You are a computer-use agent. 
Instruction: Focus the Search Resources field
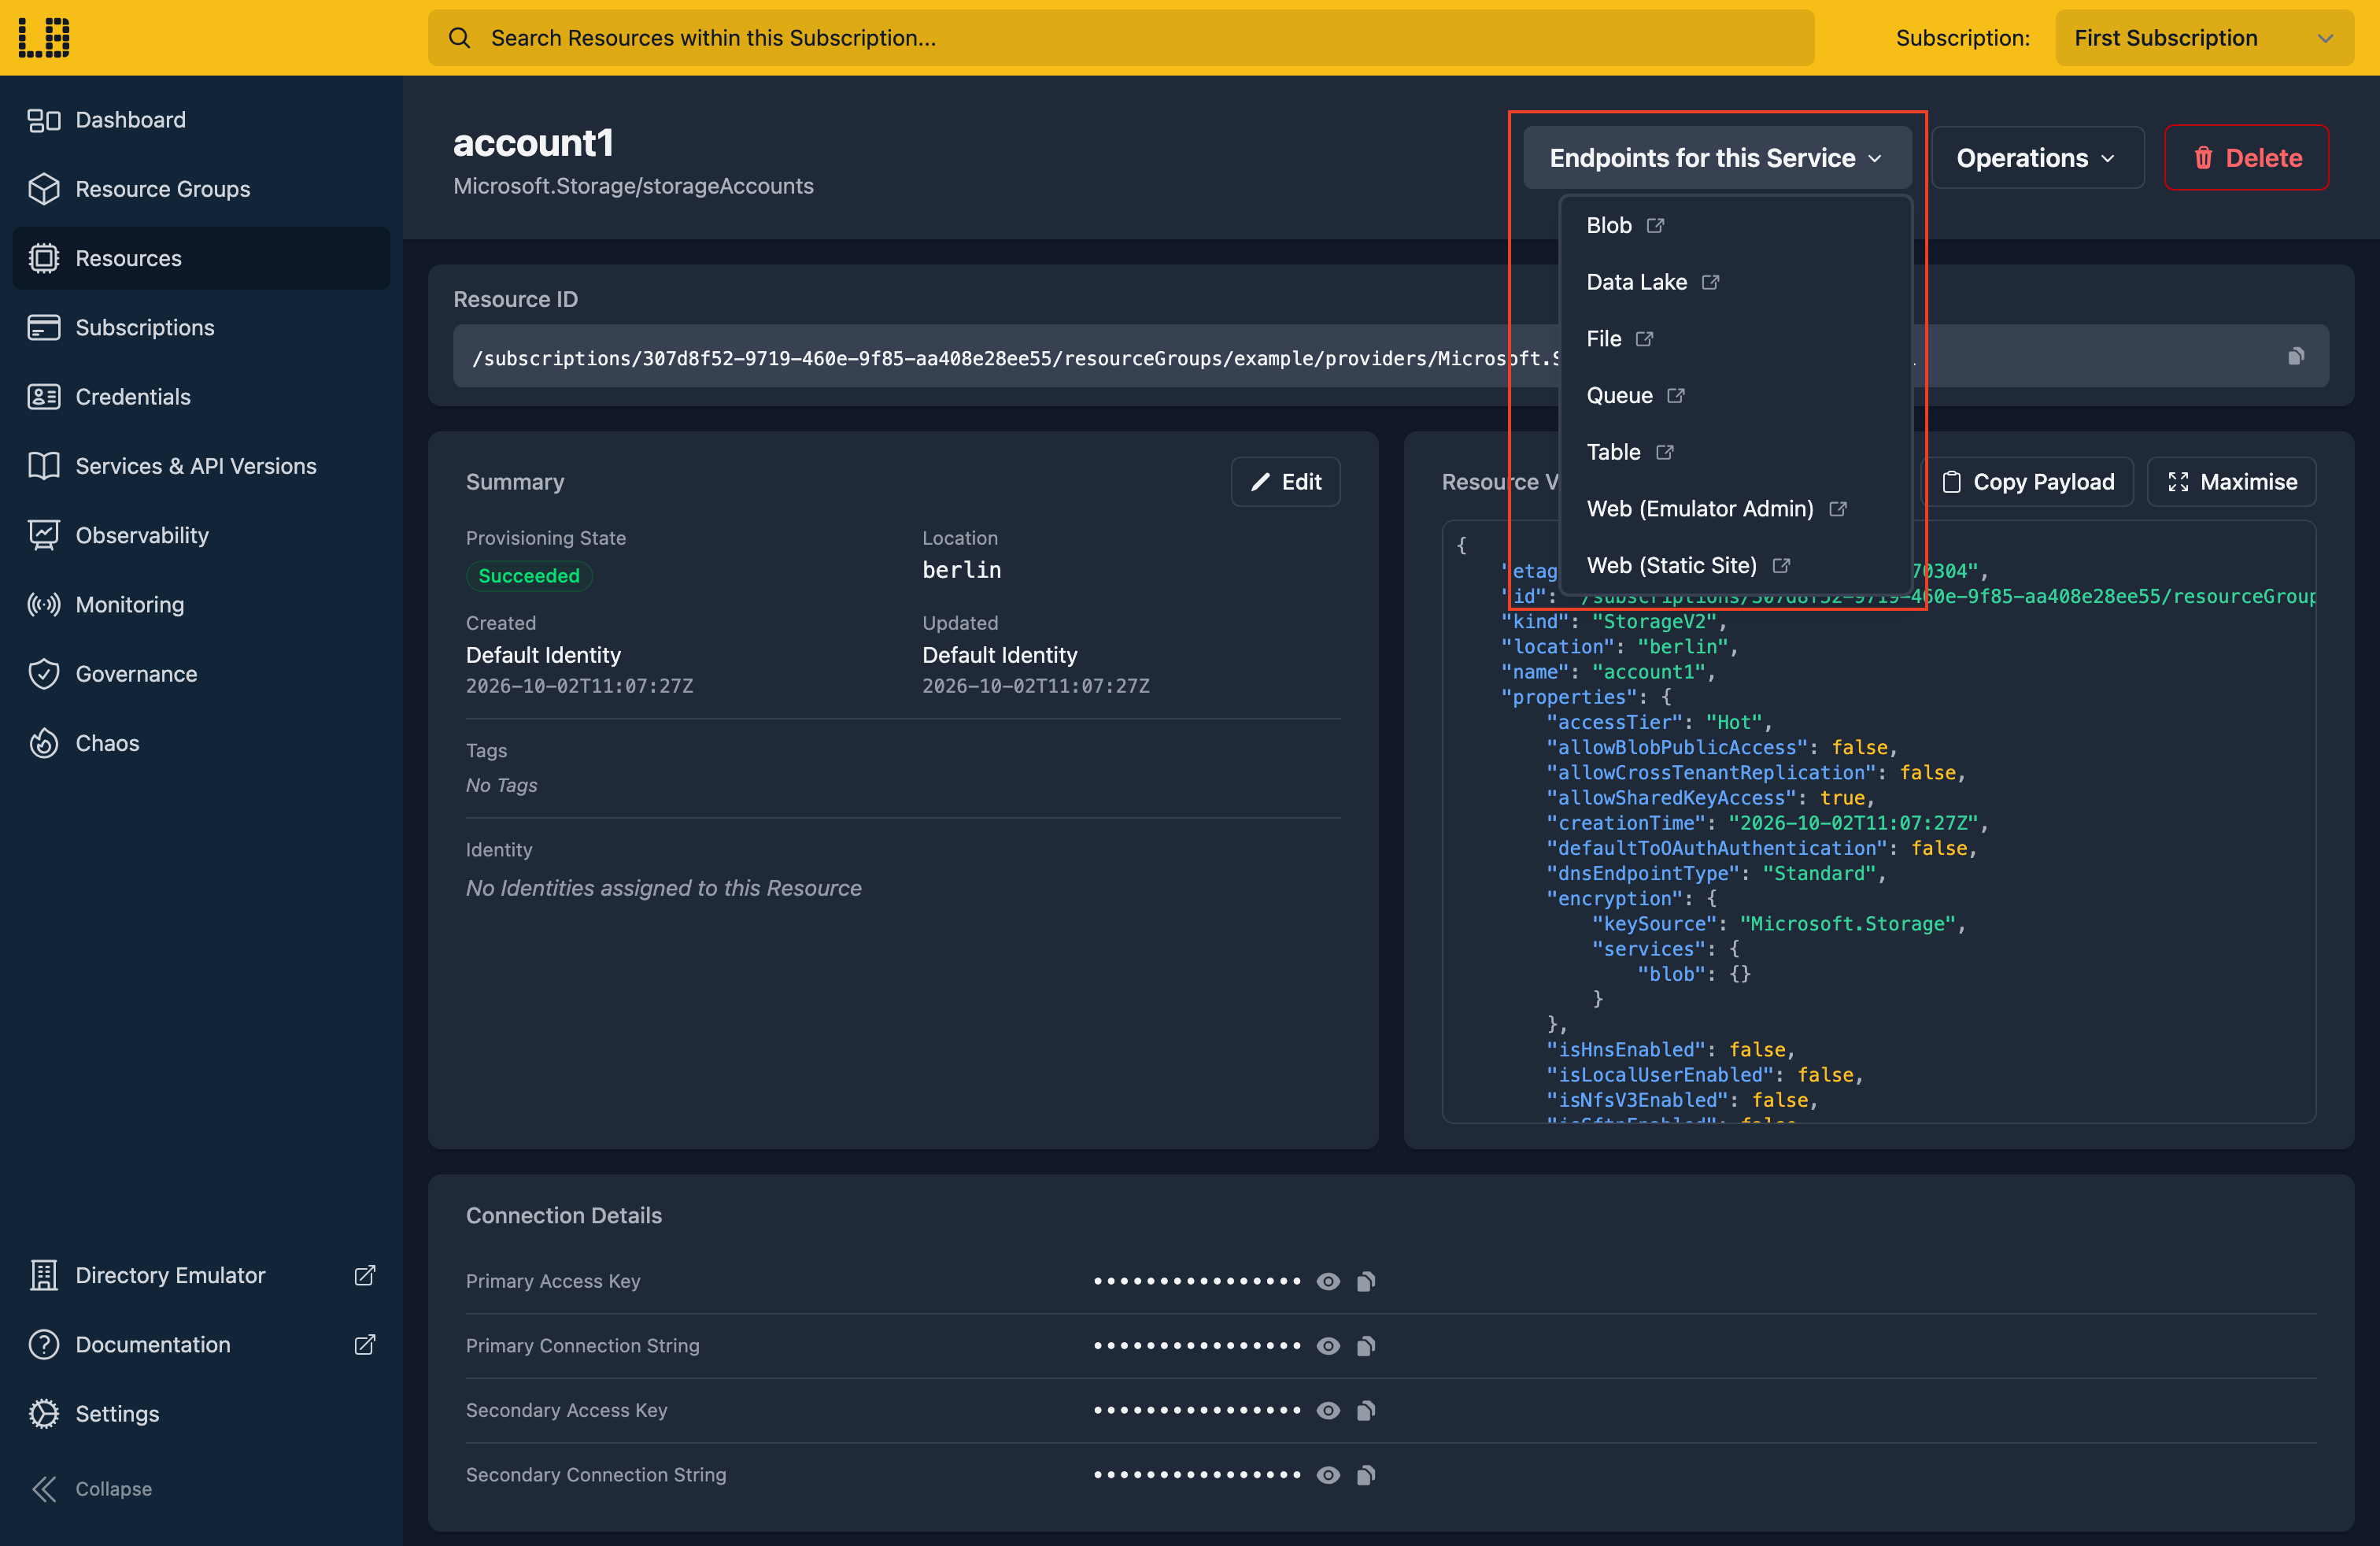(x=1121, y=38)
